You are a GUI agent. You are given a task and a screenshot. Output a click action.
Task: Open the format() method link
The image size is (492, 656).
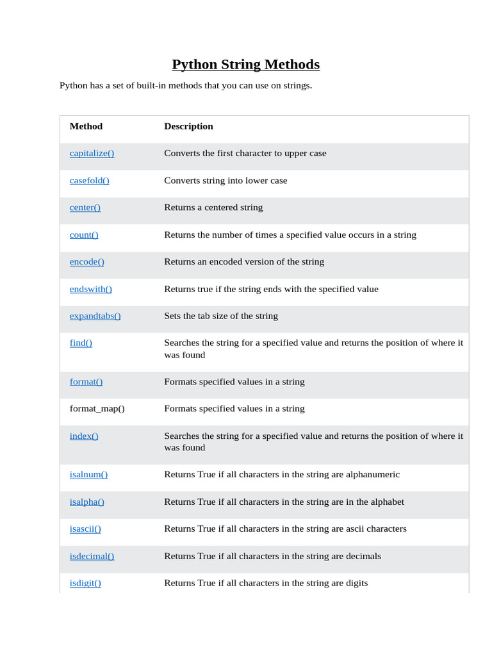pyautogui.click(x=86, y=382)
